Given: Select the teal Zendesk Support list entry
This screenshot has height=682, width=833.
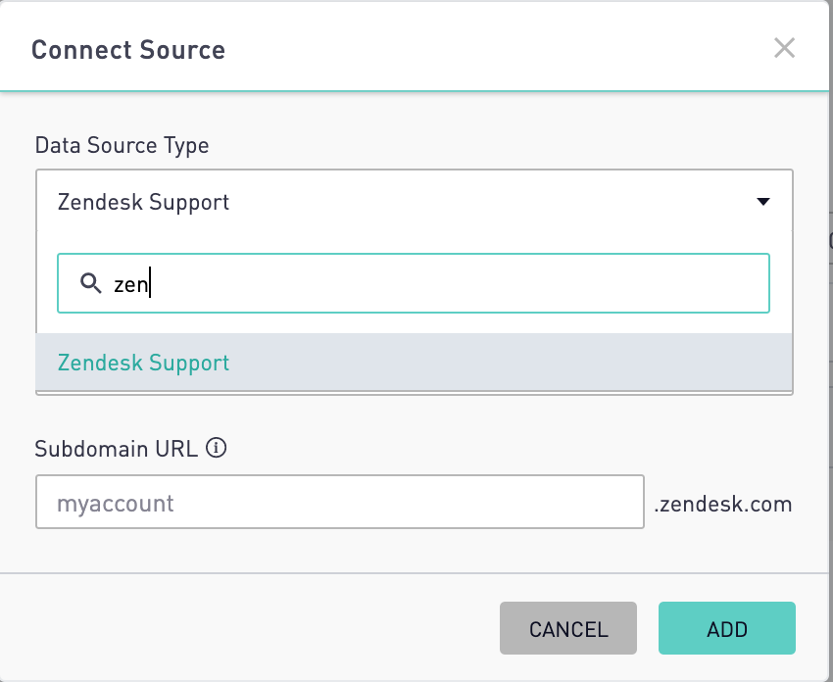Looking at the screenshot, I should [143, 363].
